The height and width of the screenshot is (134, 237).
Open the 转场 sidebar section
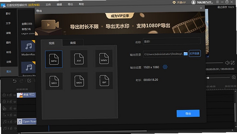click(x=9, y=52)
